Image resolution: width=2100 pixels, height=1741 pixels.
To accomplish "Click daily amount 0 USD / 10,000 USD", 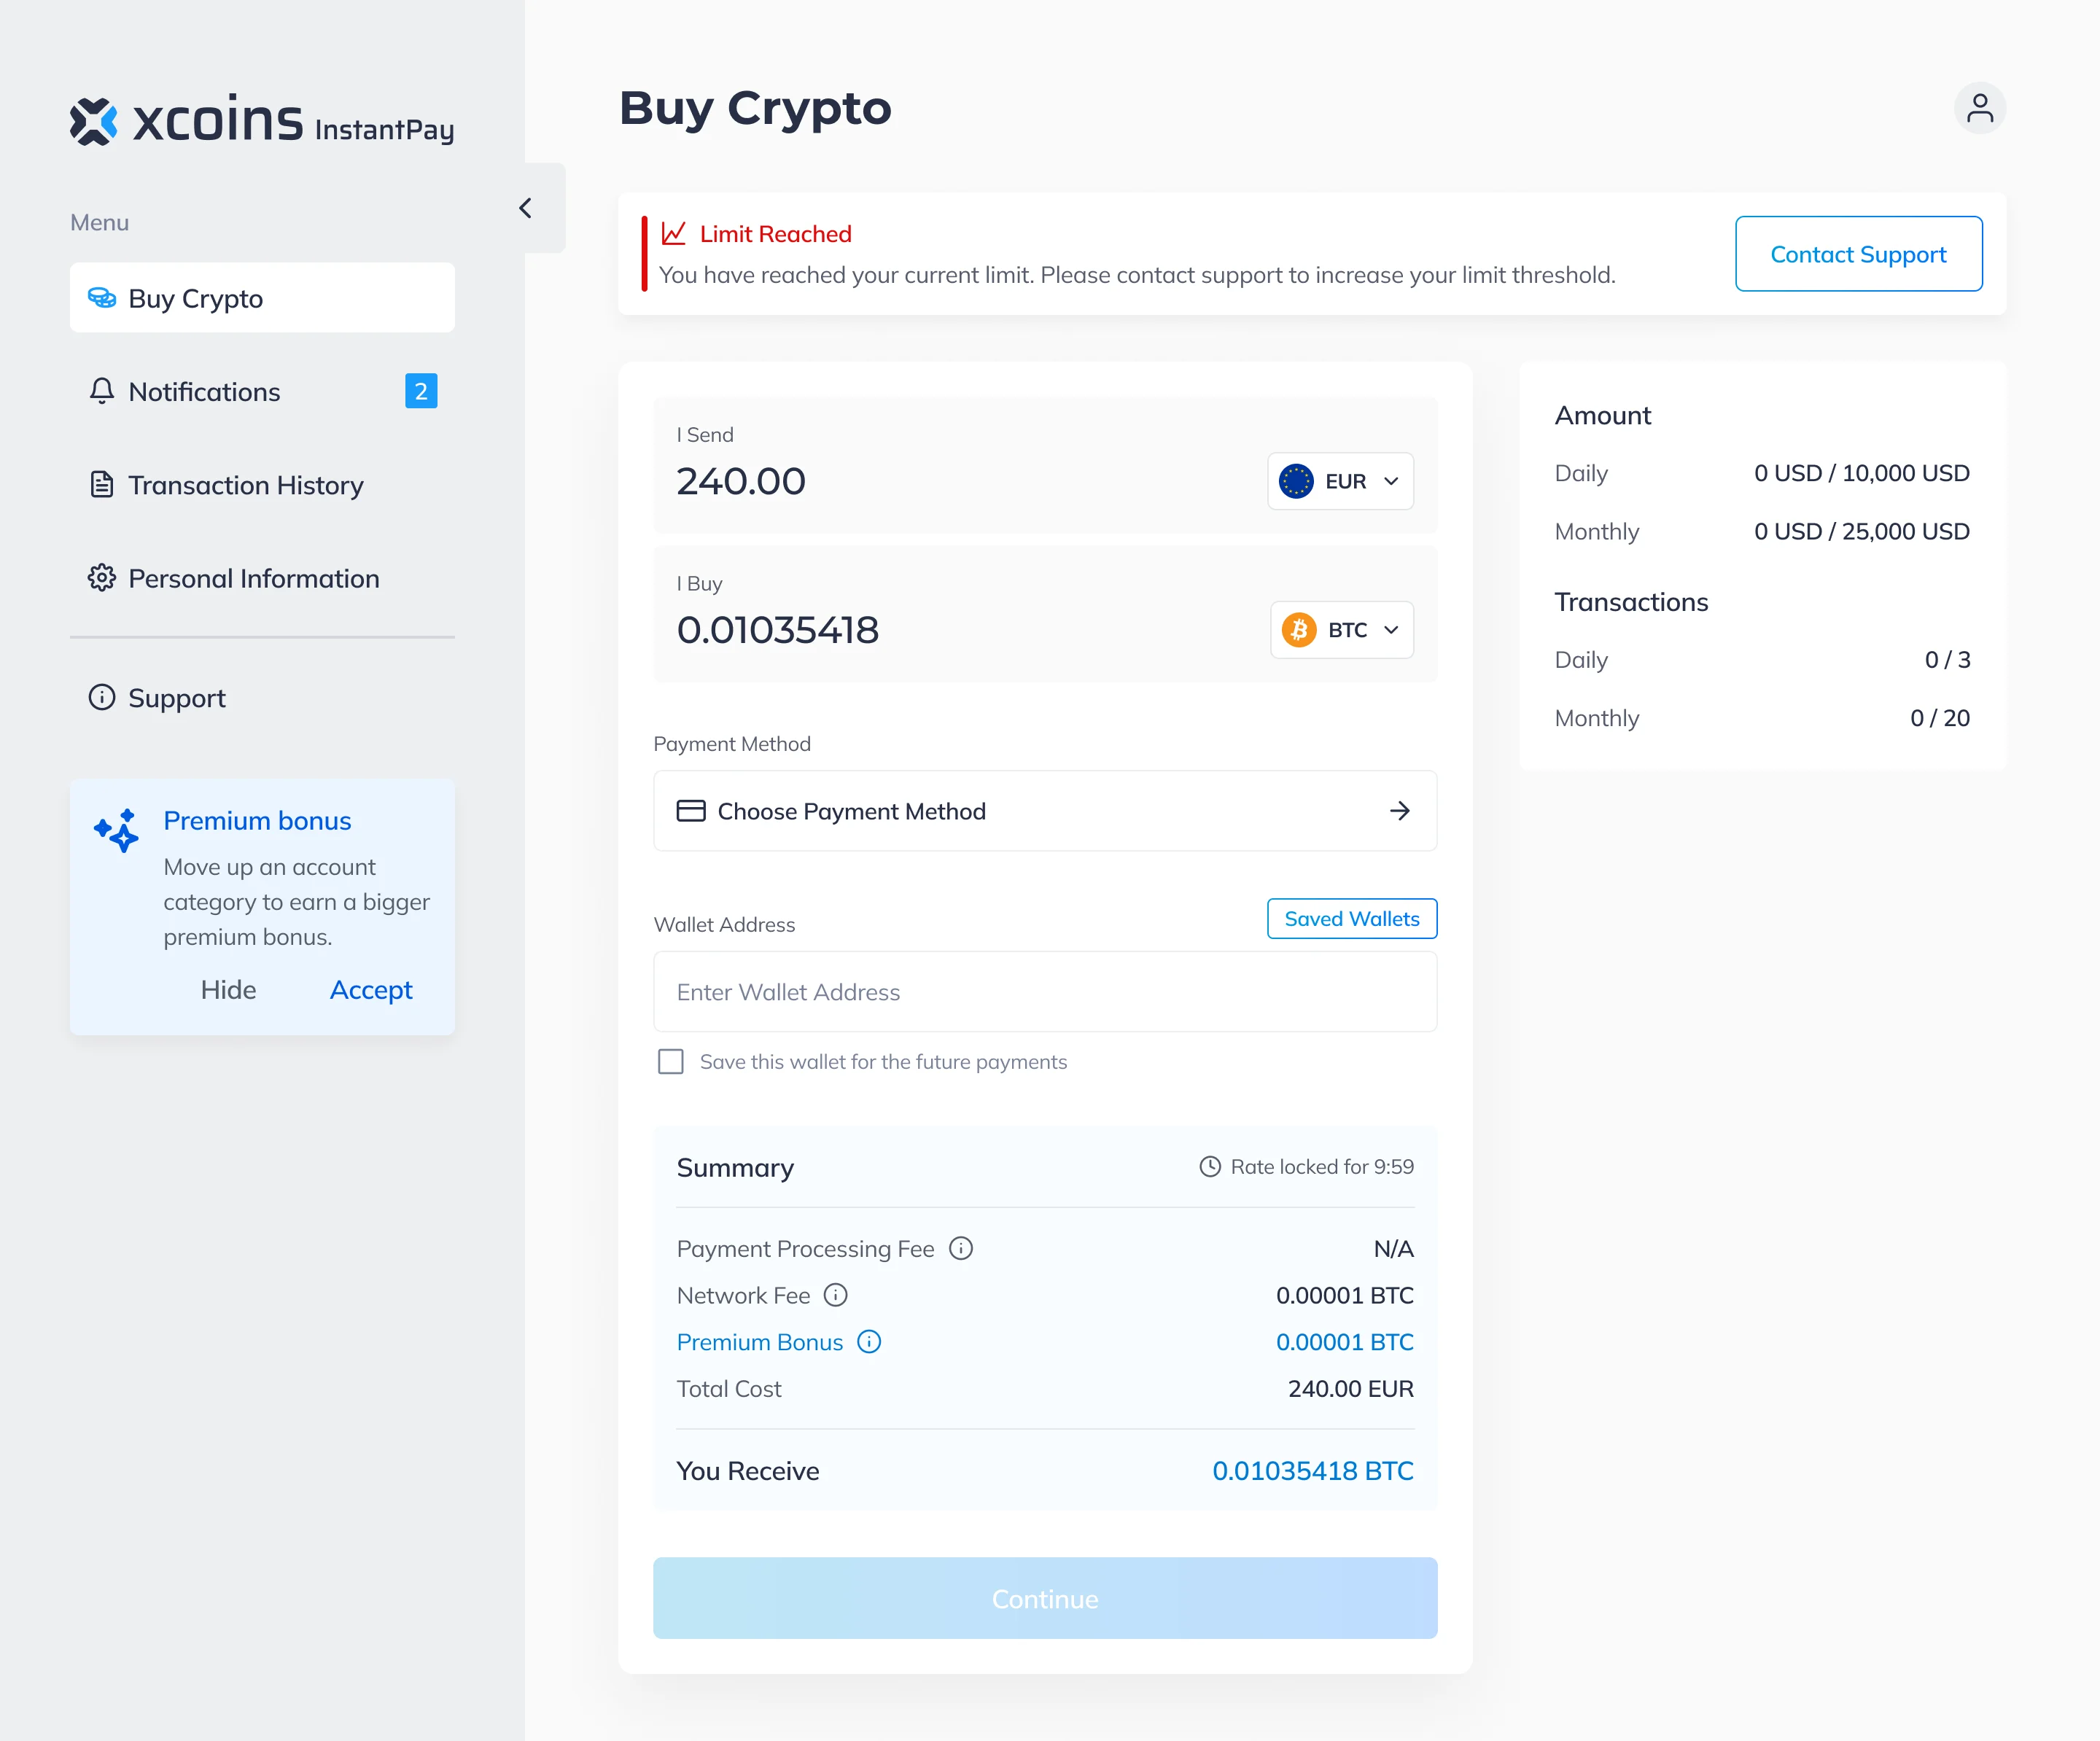I will (x=1862, y=473).
